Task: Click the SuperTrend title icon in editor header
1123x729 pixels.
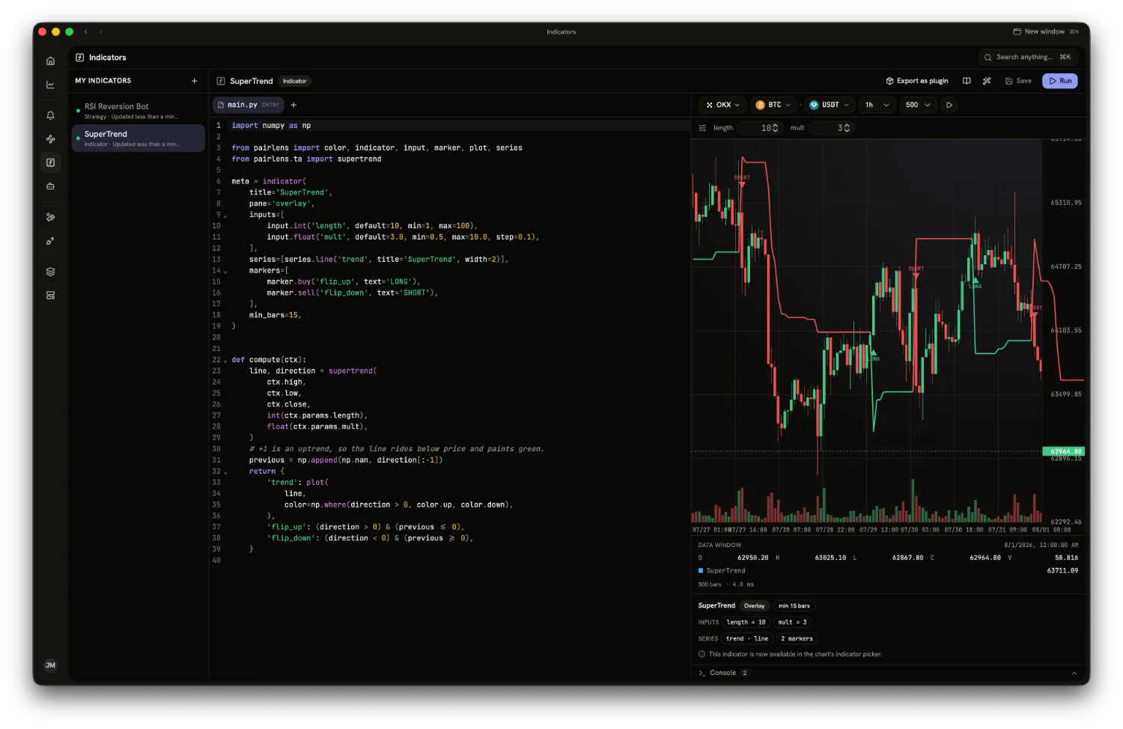Action: click(x=221, y=81)
